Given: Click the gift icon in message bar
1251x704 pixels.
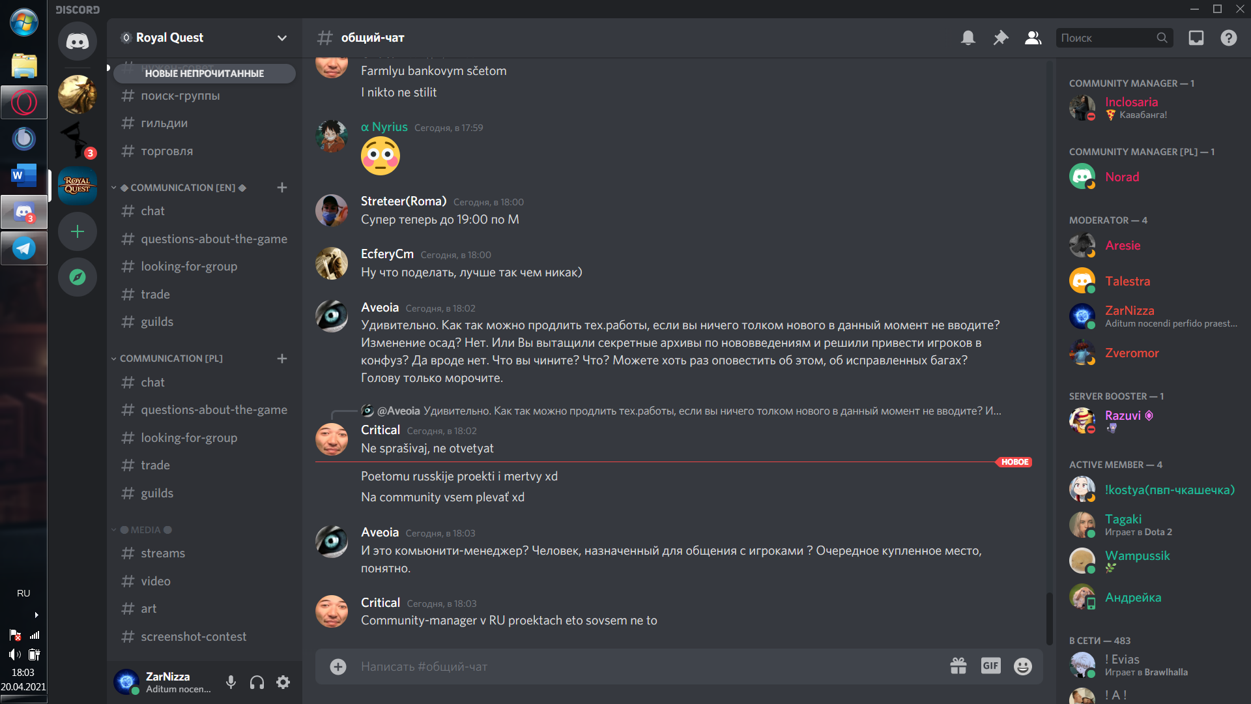Looking at the screenshot, I should [959, 666].
